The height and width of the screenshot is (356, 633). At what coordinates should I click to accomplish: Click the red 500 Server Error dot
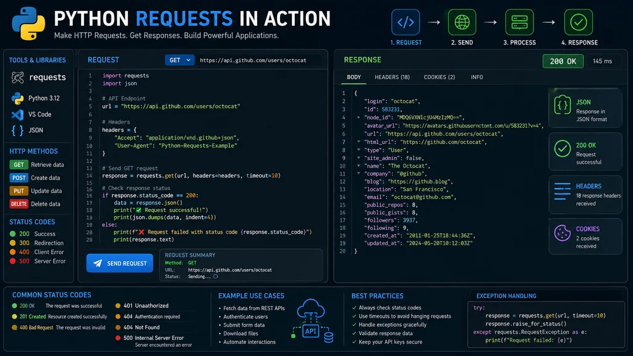(x=12, y=261)
